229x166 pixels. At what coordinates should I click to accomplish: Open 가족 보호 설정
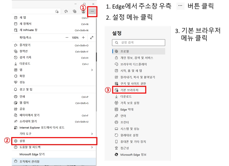(x=139, y=103)
